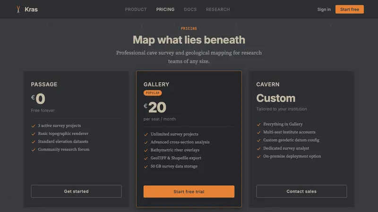The height and width of the screenshot is (212, 378).
Task: Click the Kras brand name
Action: [31, 9]
